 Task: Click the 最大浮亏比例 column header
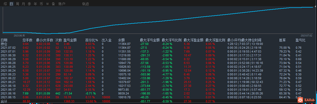(172, 40)
